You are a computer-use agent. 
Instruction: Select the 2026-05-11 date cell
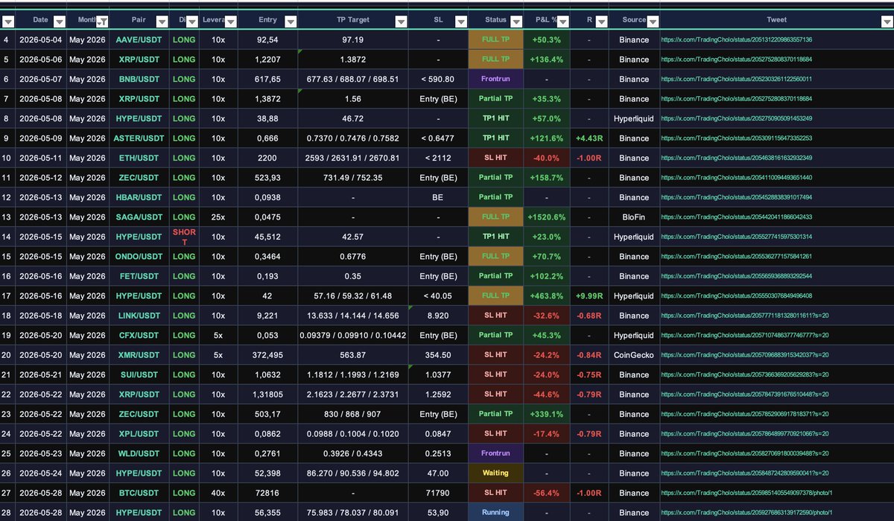coord(40,158)
